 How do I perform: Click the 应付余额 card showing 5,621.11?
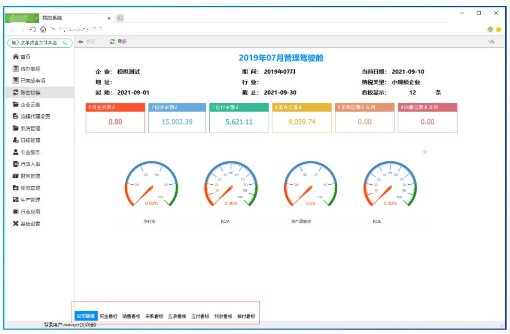[239, 118]
